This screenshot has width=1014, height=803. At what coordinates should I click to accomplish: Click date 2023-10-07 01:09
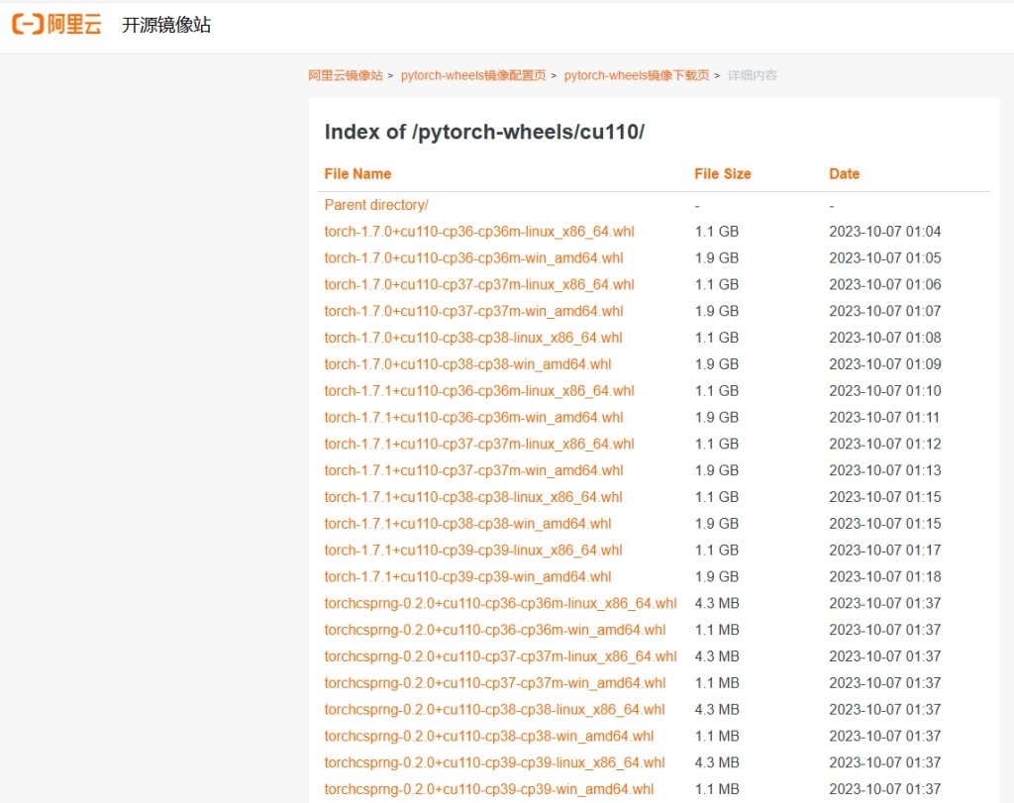pos(884,364)
